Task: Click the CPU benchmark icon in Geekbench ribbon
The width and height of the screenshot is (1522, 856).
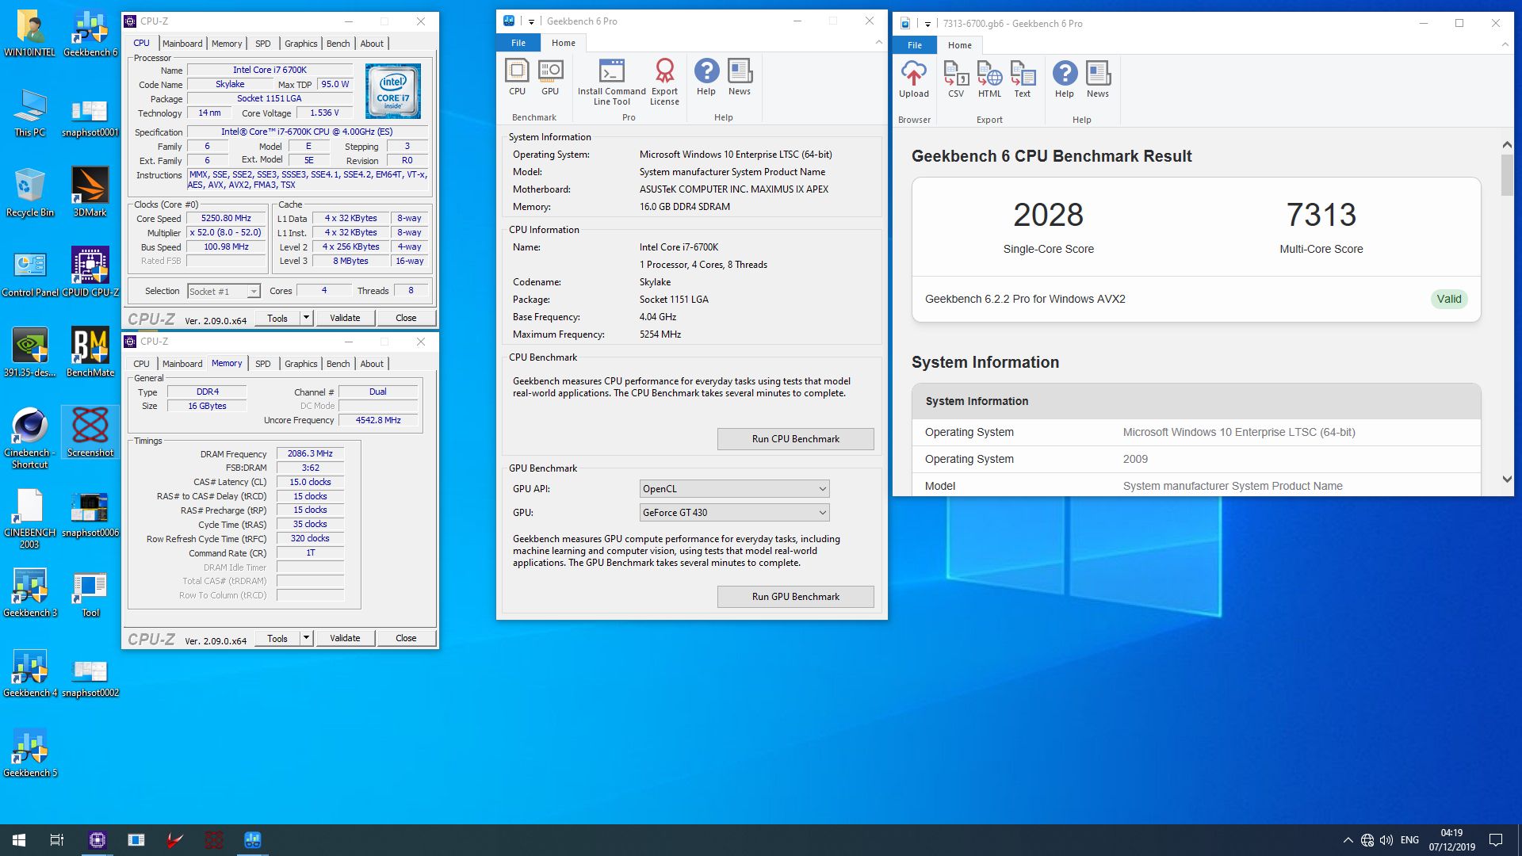Action: [517, 78]
